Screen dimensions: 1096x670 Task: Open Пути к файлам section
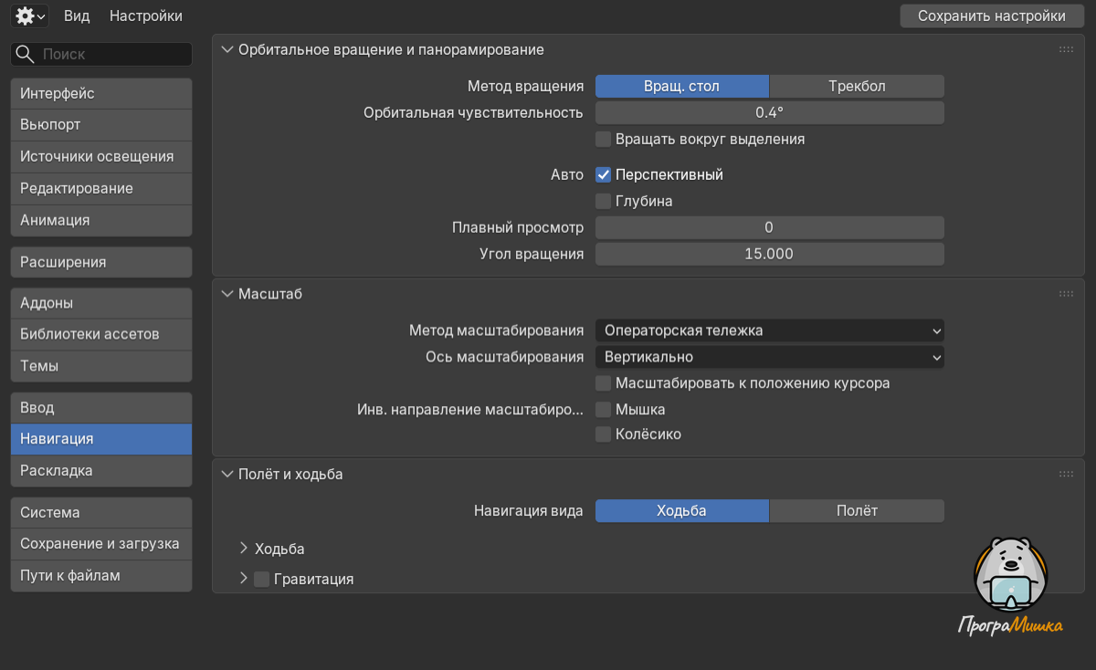[101, 575]
